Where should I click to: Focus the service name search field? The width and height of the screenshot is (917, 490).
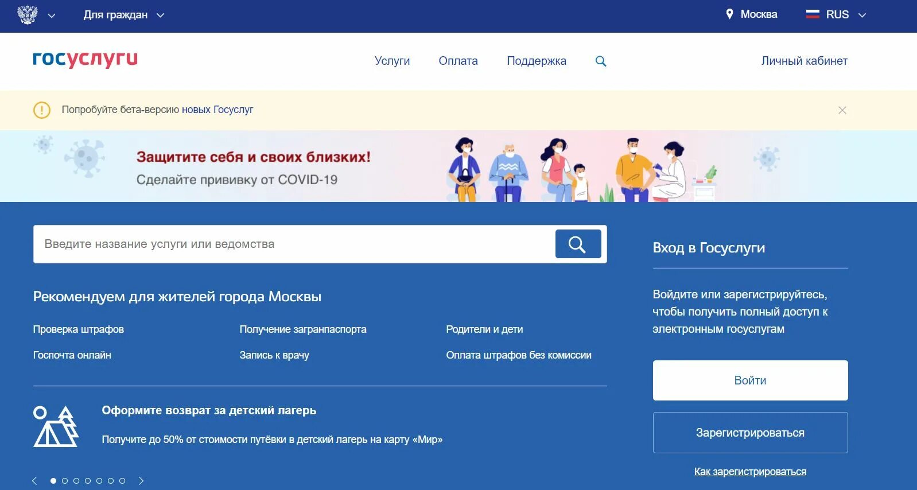point(294,244)
